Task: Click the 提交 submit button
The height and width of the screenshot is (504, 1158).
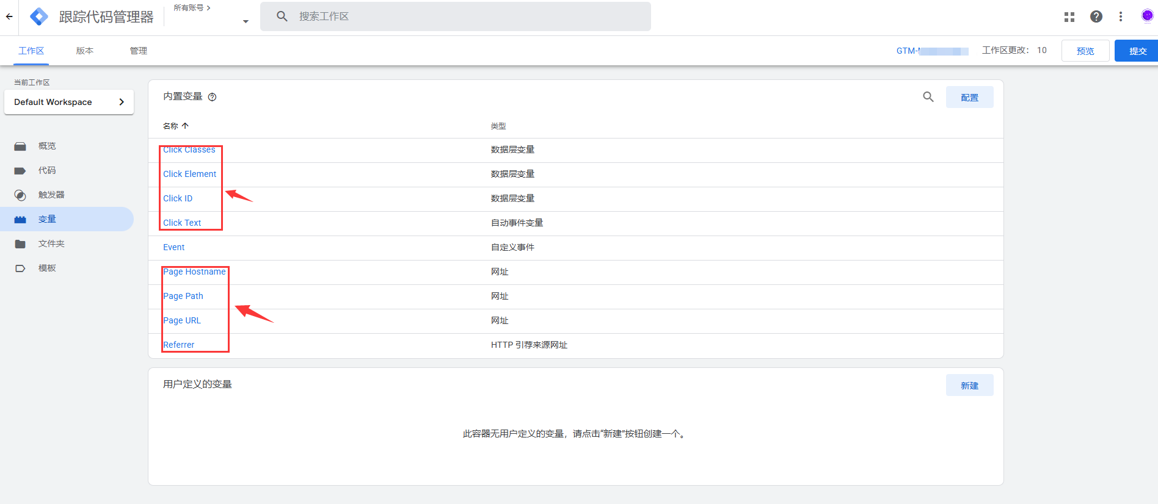Action: click(1137, 51)
